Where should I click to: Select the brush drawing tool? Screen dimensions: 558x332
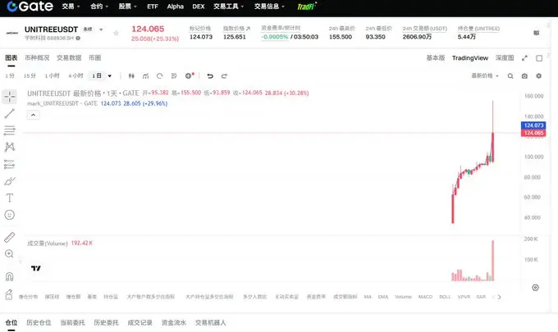pos(10,181)
